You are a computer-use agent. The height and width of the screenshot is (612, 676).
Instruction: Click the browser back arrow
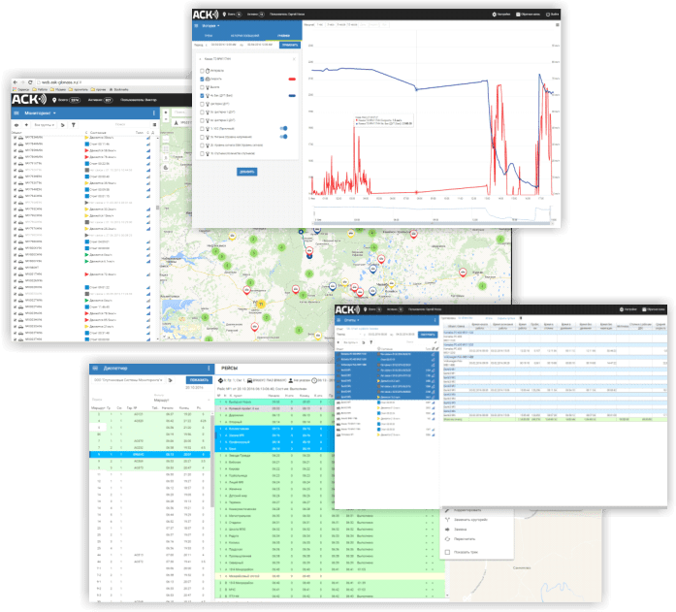16,82
